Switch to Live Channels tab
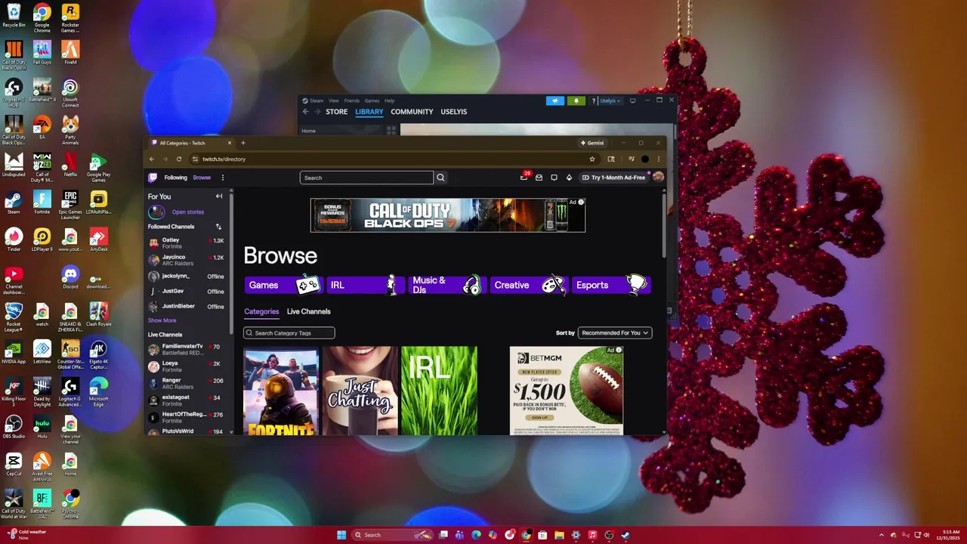 coord(308,311)
